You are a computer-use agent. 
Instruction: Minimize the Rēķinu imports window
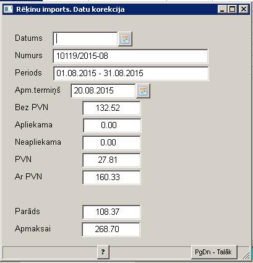222,9
